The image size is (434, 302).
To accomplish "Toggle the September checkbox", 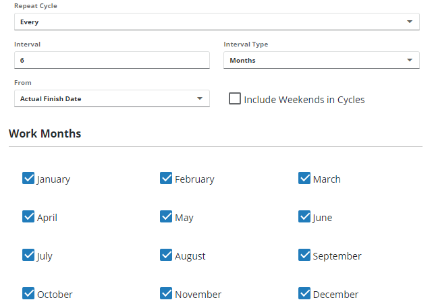I will click(304, 255).
